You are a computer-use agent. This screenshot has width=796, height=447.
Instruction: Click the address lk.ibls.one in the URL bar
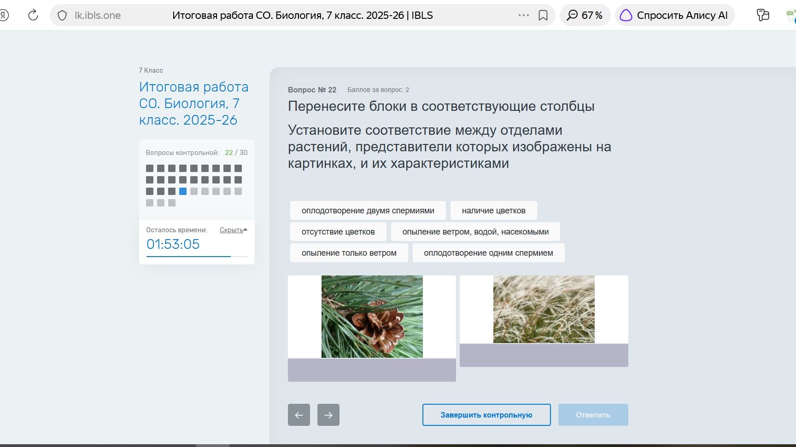(x=98, y=16)
